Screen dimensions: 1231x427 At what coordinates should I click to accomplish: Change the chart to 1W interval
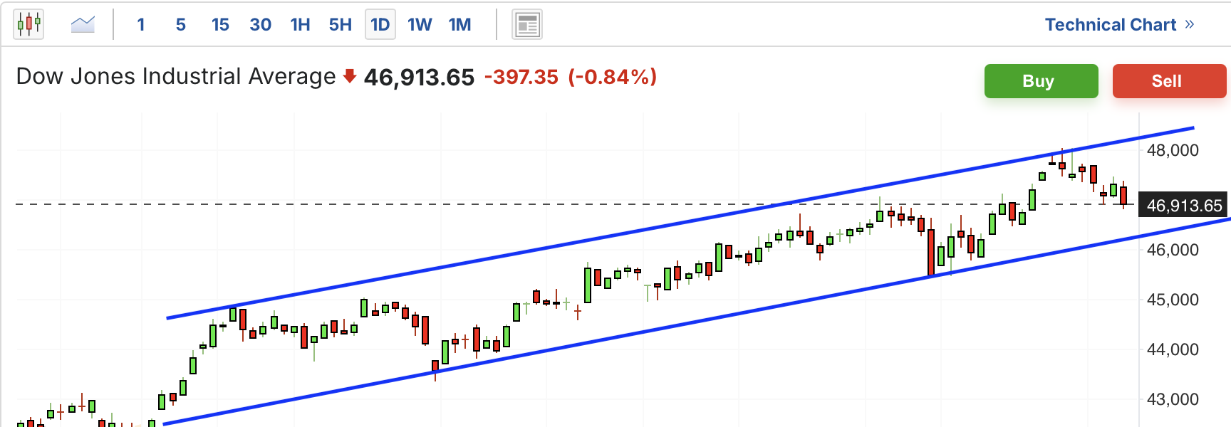click(420, 25)
